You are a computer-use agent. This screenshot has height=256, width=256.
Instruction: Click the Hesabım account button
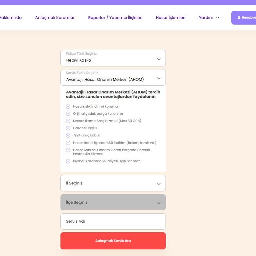click(244, 18)
